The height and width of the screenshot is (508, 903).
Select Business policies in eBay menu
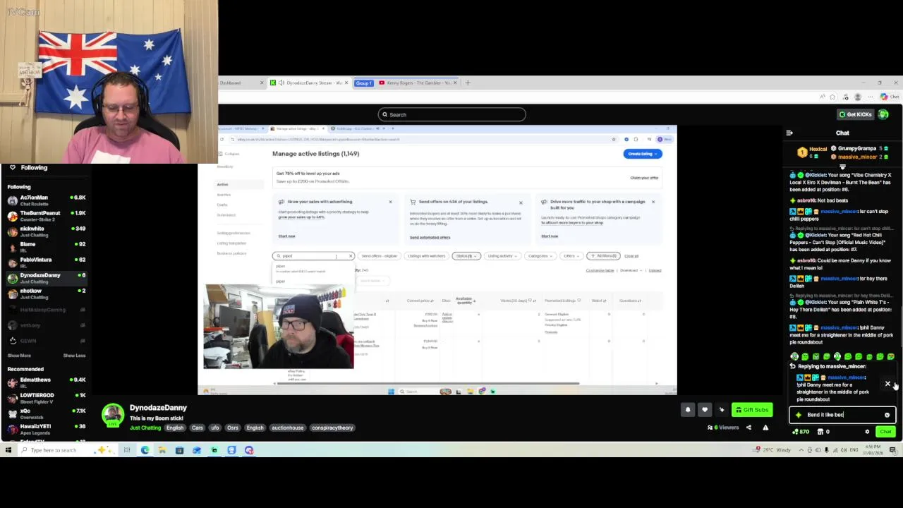point(231,253)
